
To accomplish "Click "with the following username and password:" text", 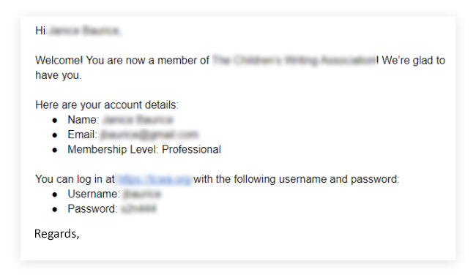I will coord(297,179).
